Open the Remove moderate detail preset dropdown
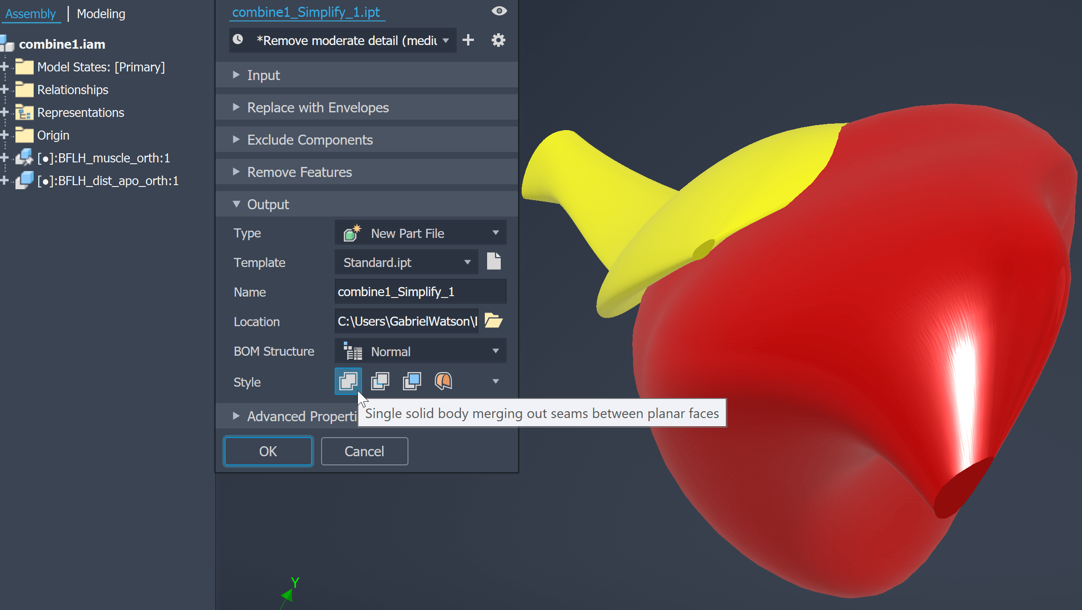The height and width of the screenshot is (610, 1082). pyautogui.click(x=445, y=40)
